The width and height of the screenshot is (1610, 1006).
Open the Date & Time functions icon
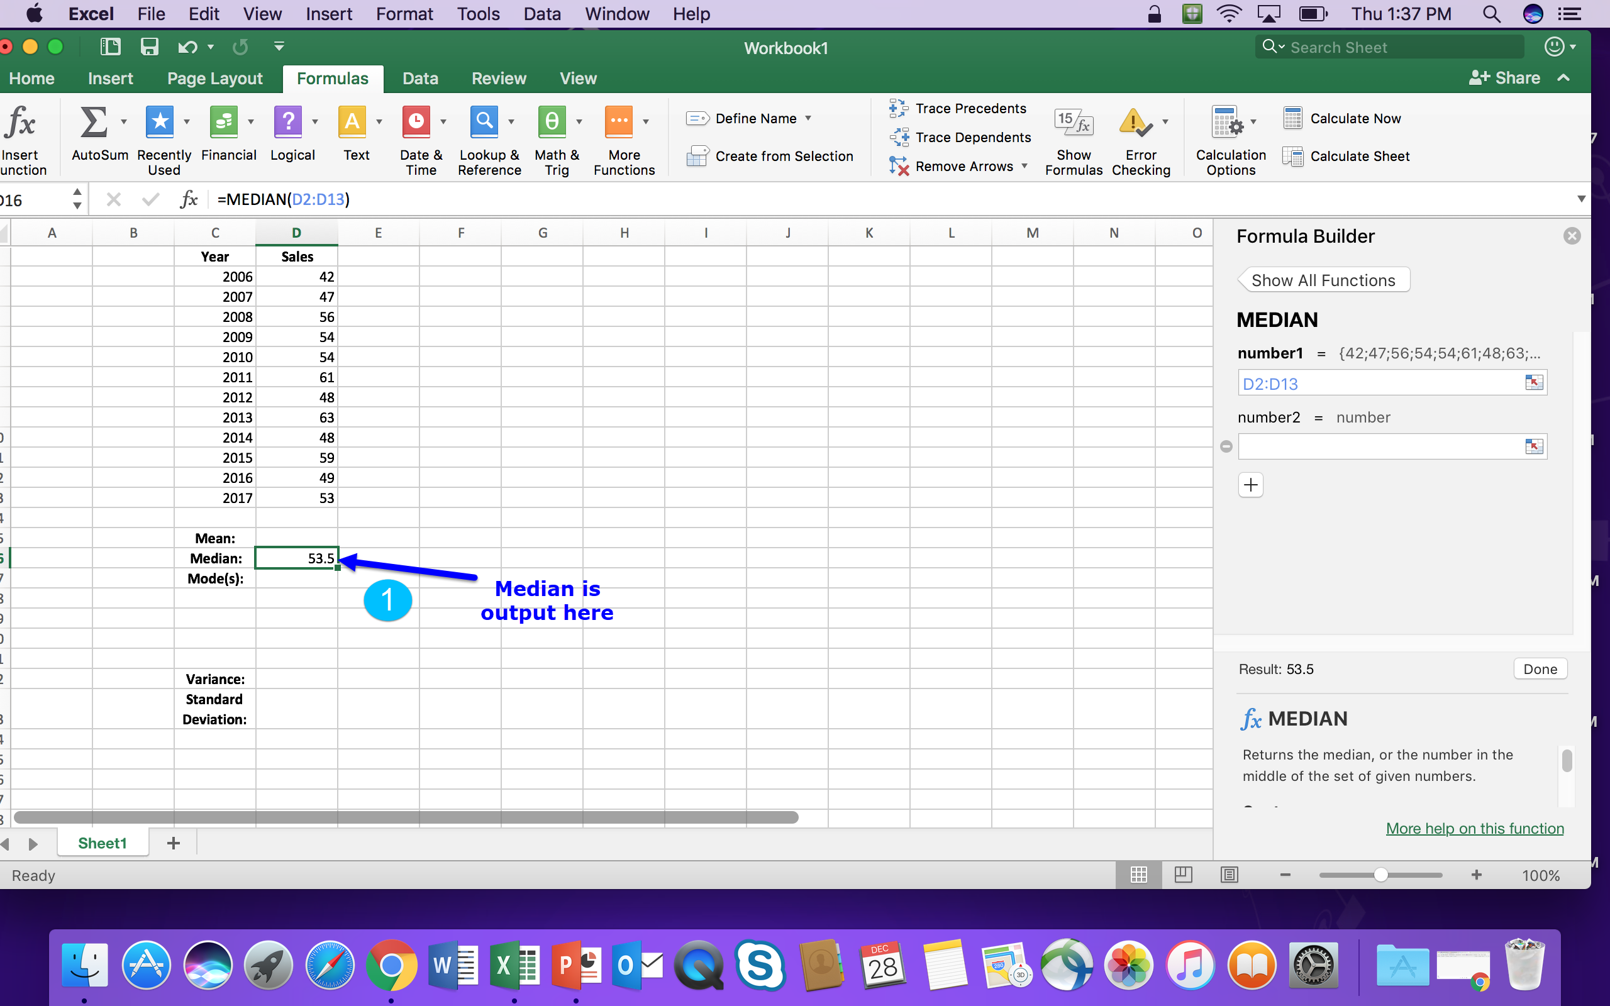click(x=416, y=123)
